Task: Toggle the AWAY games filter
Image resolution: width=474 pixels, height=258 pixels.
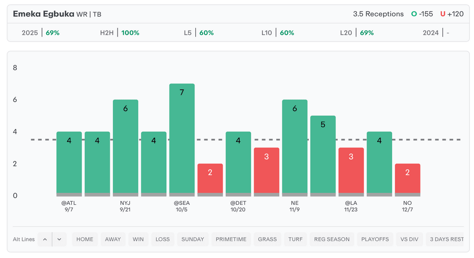Action: tap(113, 239)
